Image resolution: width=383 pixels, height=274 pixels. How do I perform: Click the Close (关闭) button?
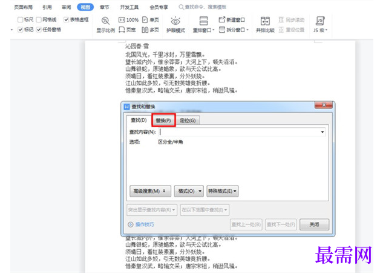[x=314, y=224]
